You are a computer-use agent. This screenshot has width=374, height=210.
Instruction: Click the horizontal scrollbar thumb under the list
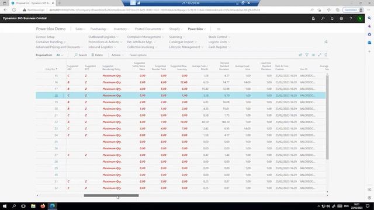(x=111, y=195)
